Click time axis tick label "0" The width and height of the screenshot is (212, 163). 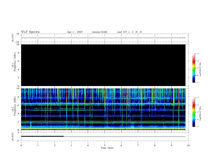[21, 145]
